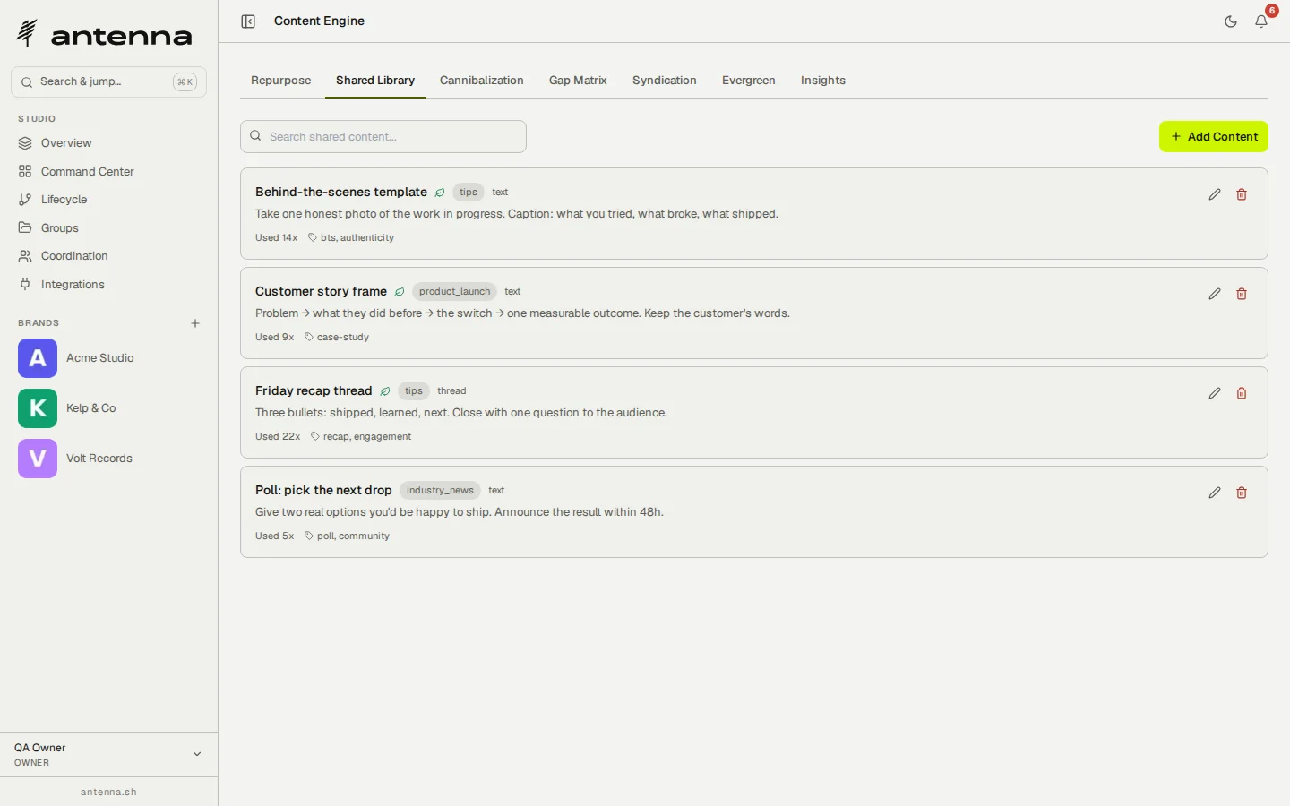Image resolution: width=1290 pixels, height=806 pixels.
Task: Edit Customer story frame pencil icon
Action: pyautogui.click(x=1215, y=294)
